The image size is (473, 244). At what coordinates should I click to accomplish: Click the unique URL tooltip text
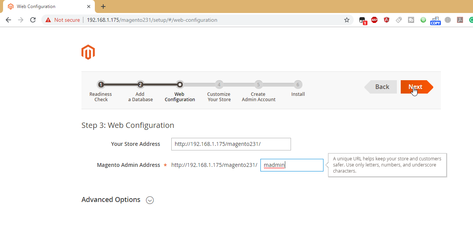click(387, 165)
